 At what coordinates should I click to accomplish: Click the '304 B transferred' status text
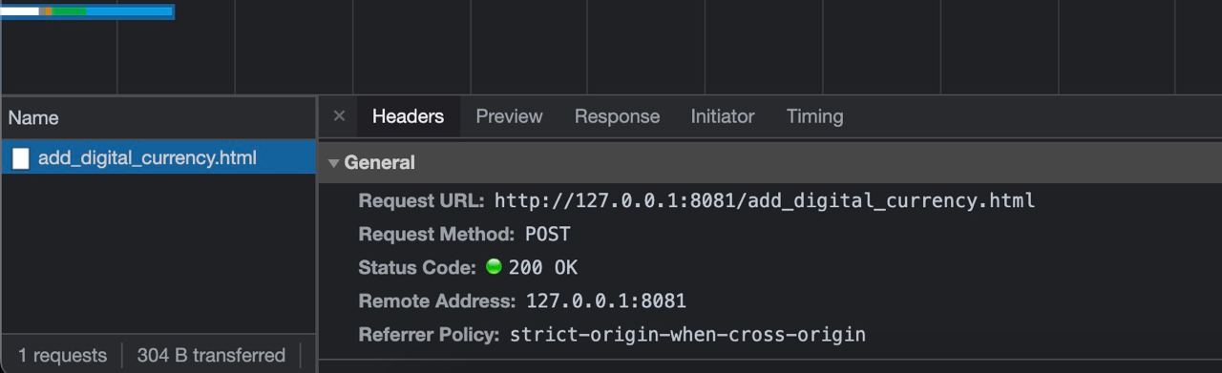coord(211,356)
